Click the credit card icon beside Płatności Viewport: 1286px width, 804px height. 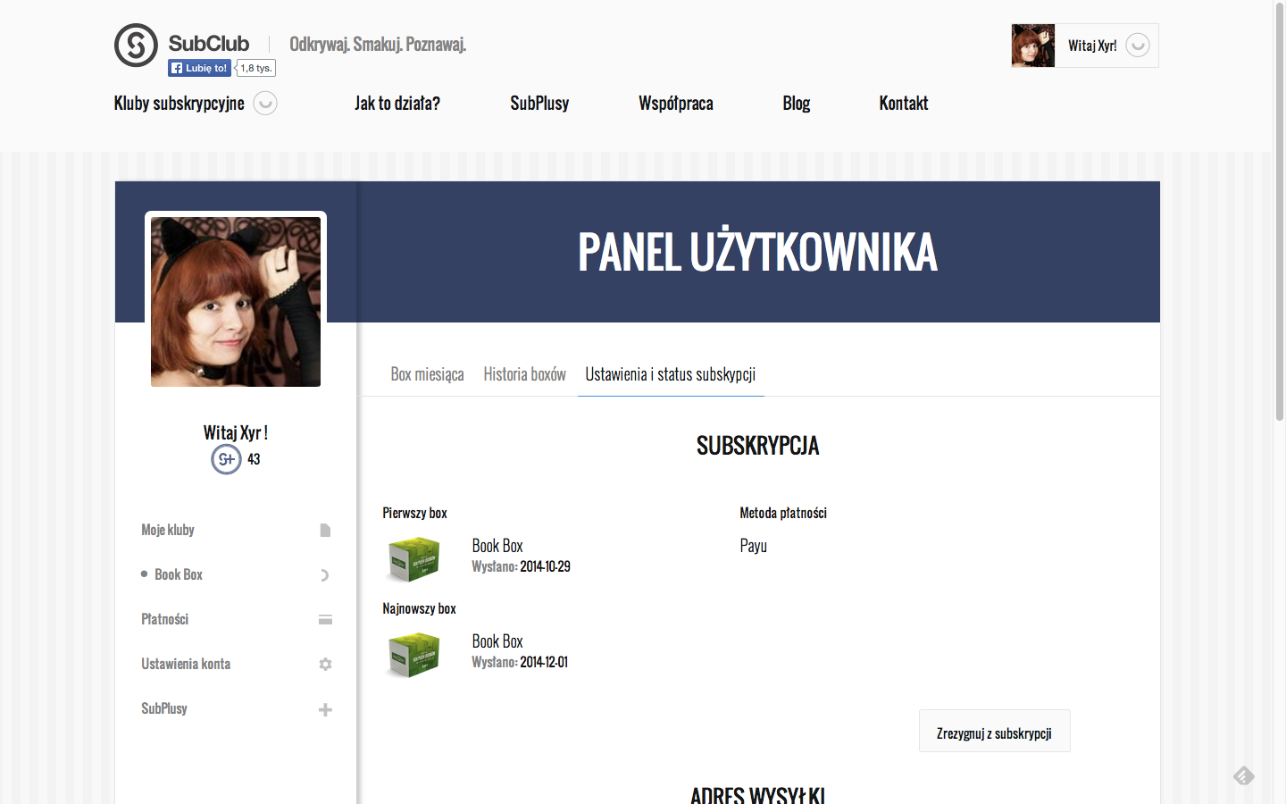click(x=325, y=620)
